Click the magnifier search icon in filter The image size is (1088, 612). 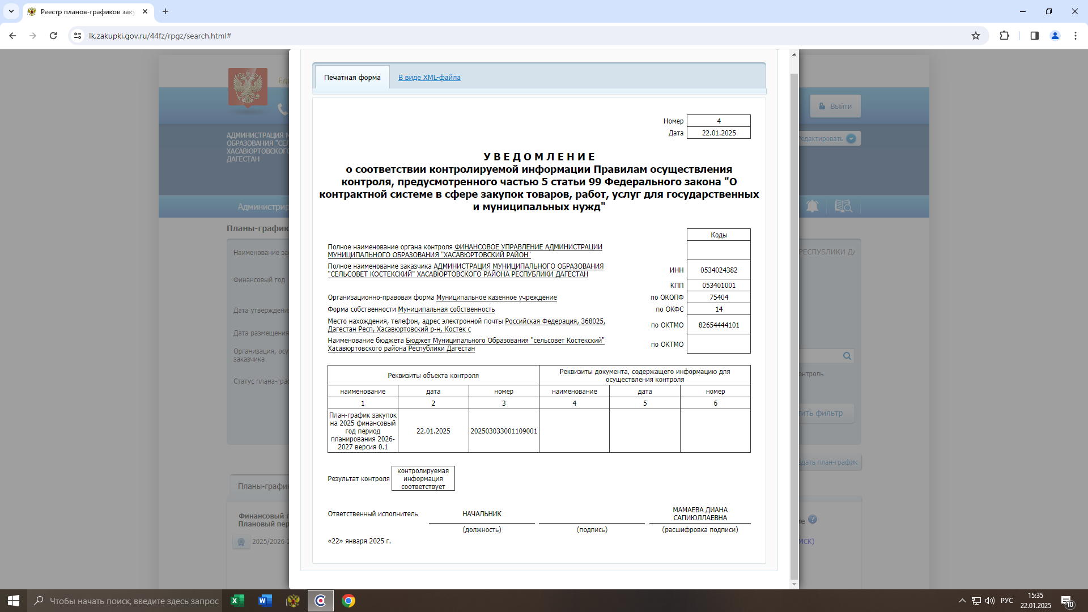tap(847, 356)
